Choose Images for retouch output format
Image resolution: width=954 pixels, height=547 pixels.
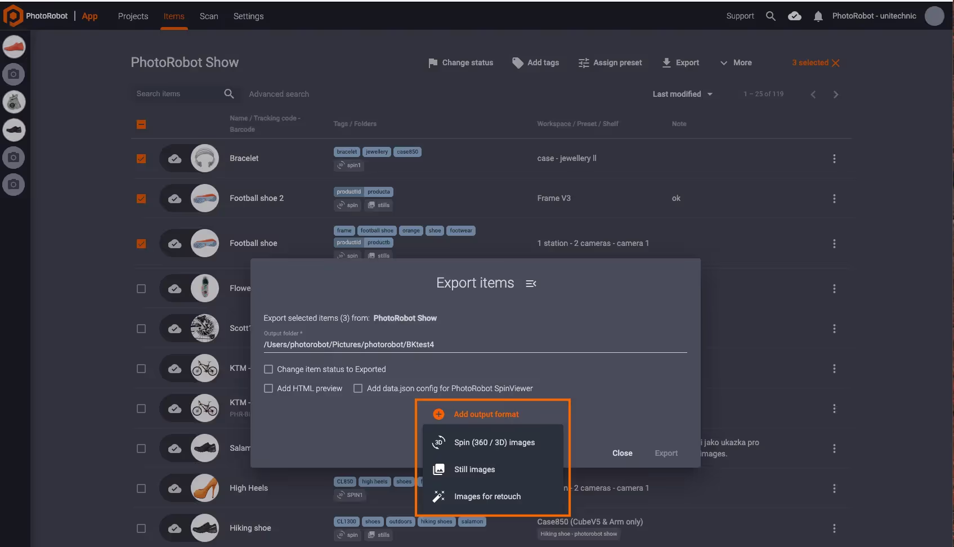[492, 496]
